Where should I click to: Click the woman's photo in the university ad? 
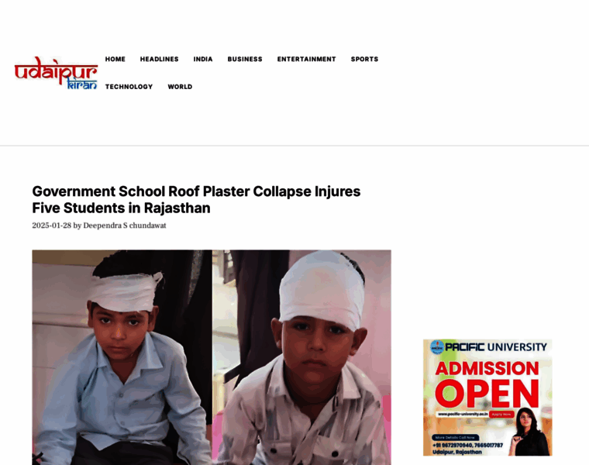[x=531, y=432]
